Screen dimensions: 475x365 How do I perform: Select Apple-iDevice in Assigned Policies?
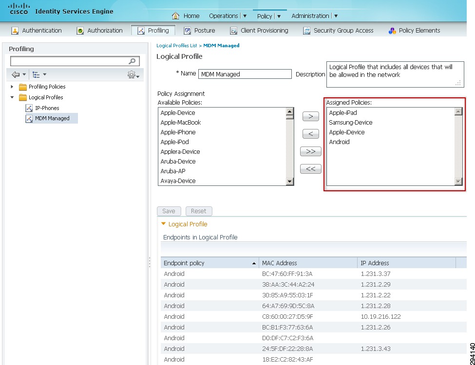click(346, 132)
